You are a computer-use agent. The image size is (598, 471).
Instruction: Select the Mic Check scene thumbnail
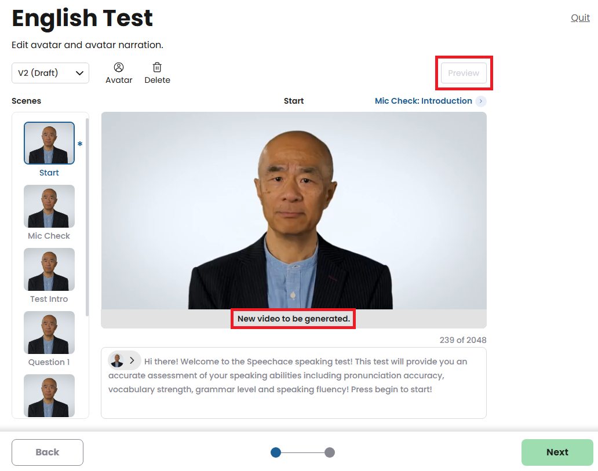49,206
